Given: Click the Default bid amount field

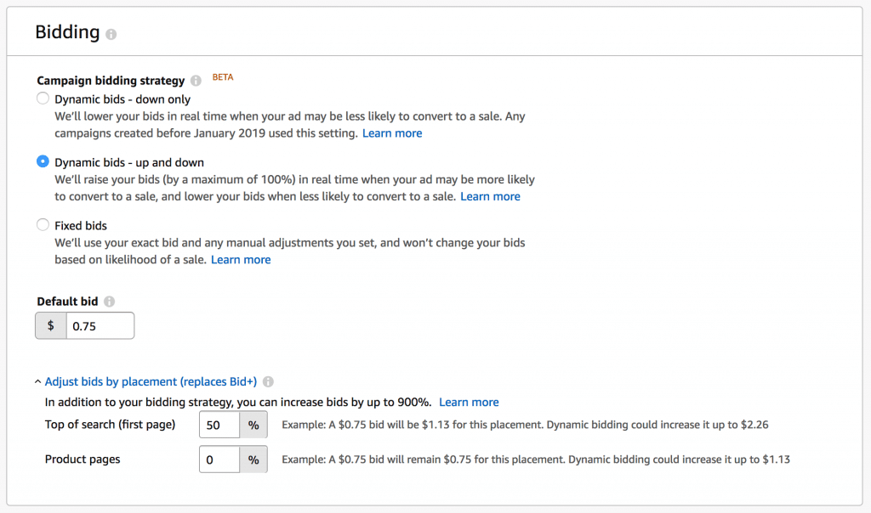Looking at the screenshot, I should pos(100,326).
